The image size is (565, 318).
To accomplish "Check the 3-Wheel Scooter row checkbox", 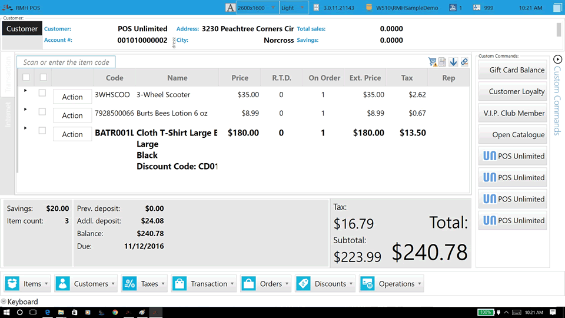I will coord(42,93).
